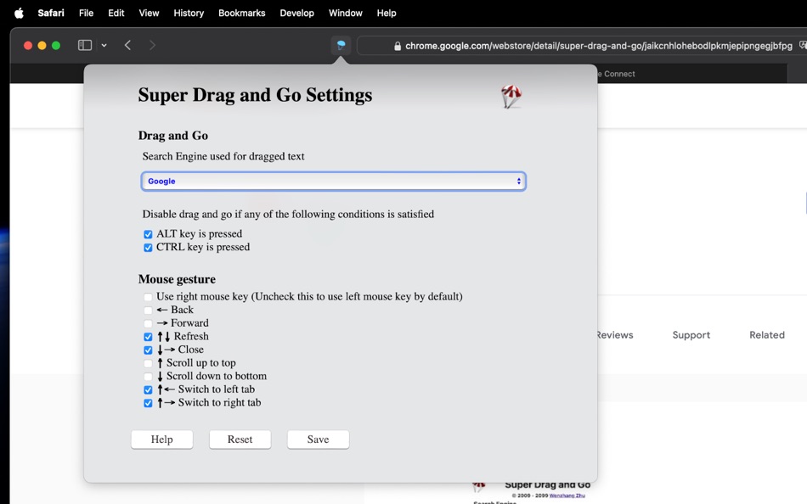The image size is (807, 504).
Task: Disable the Refresh gesture checkbox
Action: tap(148, 337)
